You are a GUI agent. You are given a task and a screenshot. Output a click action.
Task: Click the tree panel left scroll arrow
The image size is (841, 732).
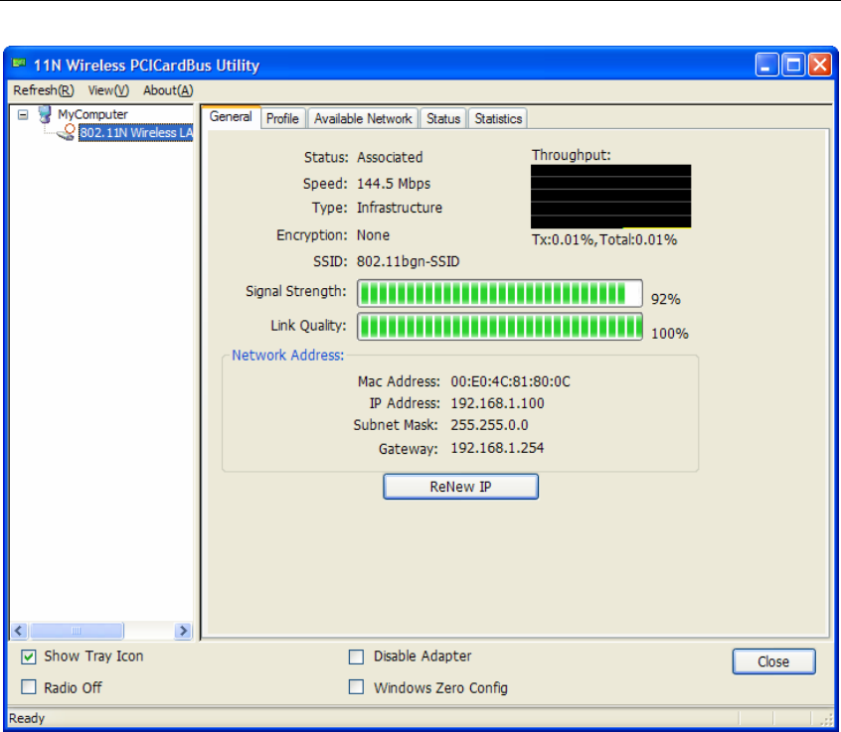point(19,631)
